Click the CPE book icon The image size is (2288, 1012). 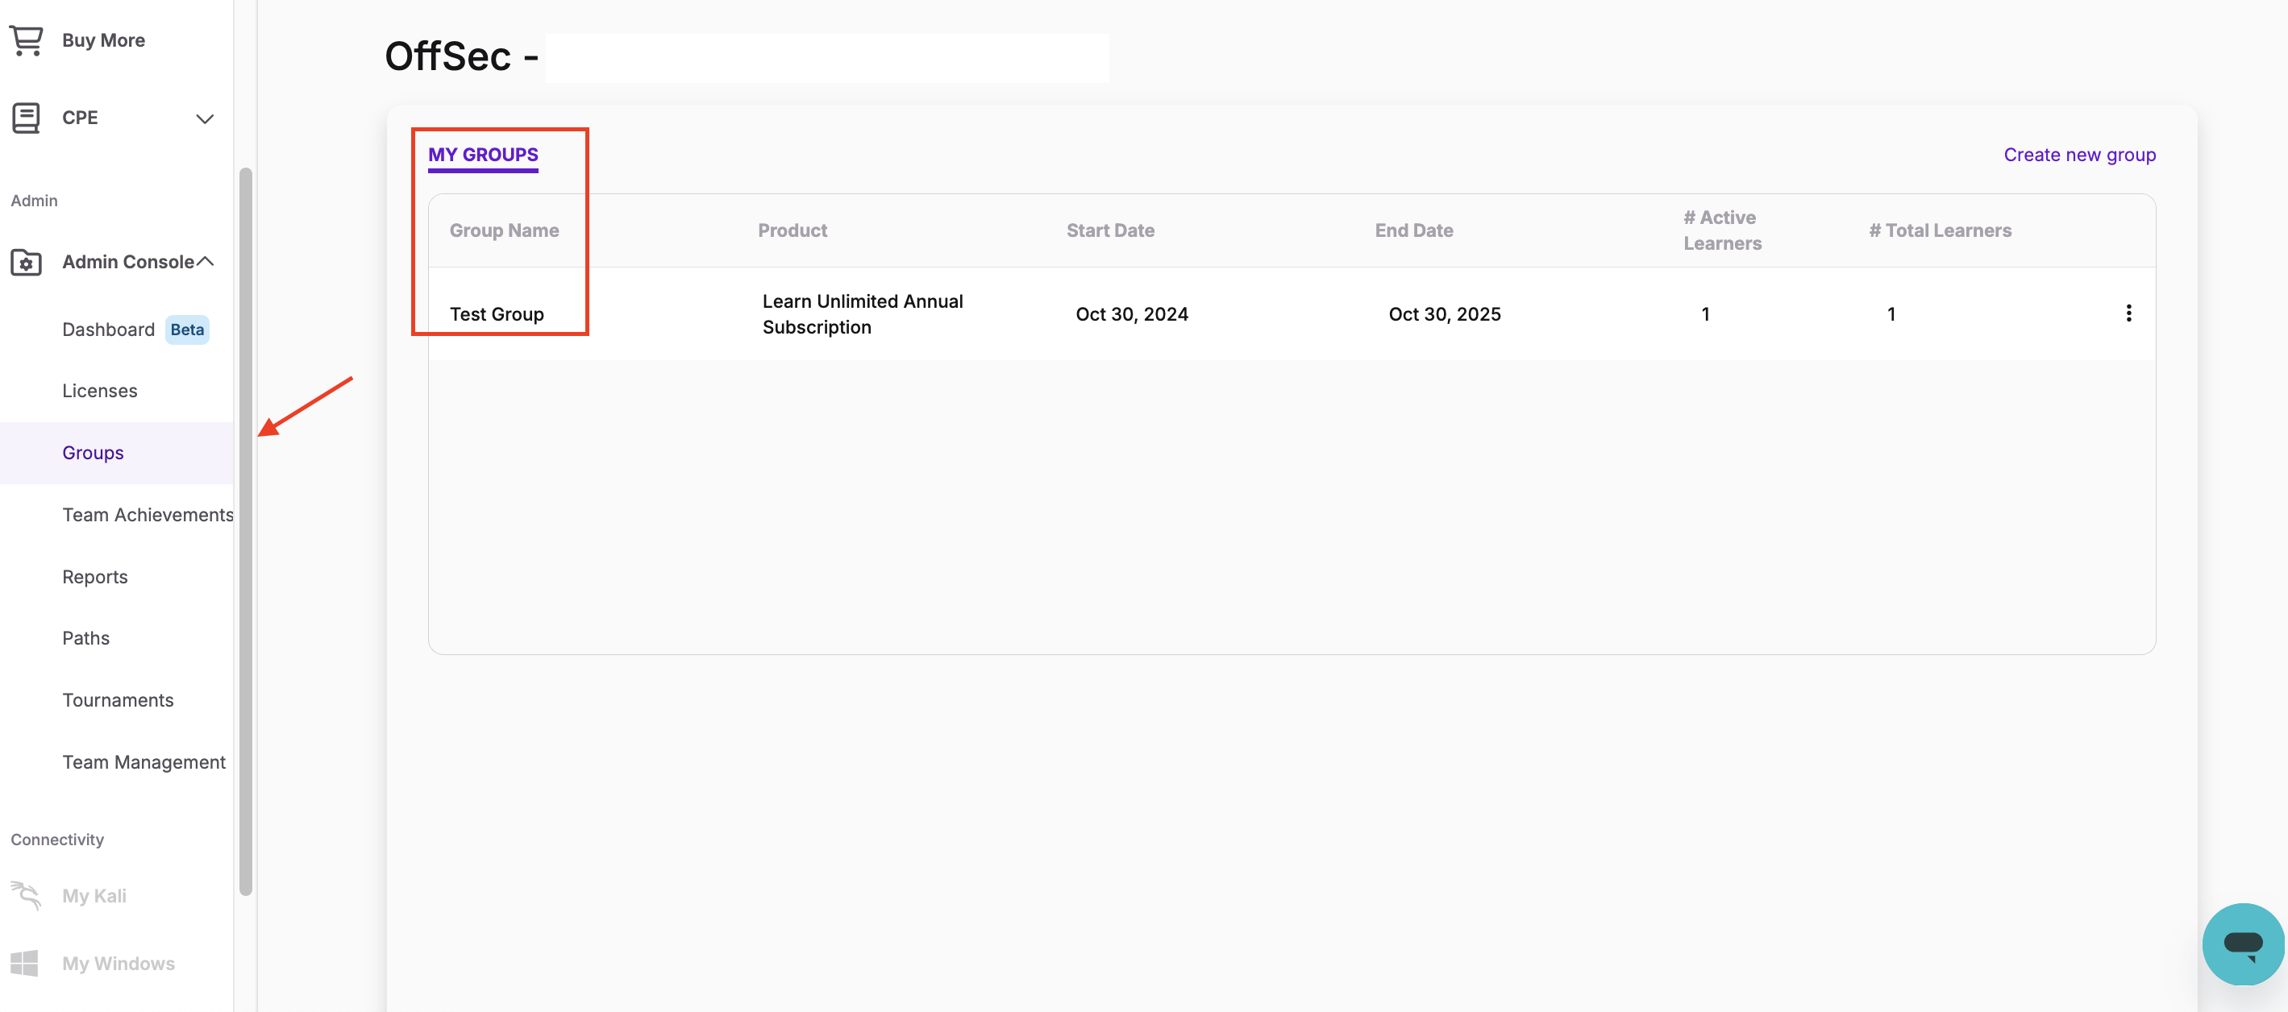[x=26, y=117]
